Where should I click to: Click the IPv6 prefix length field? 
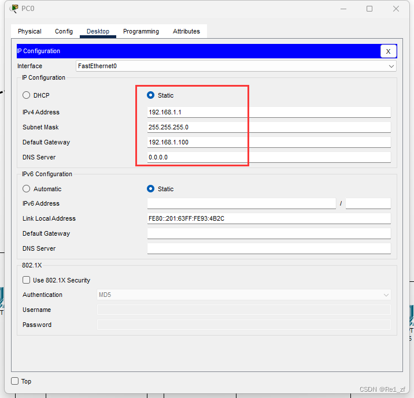coord(368,203)
